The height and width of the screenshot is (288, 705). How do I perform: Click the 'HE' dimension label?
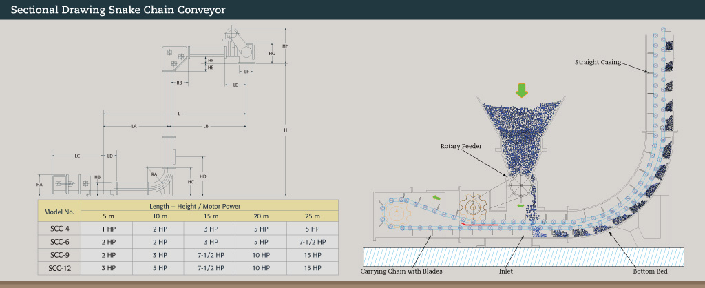[x=211, y=68]
